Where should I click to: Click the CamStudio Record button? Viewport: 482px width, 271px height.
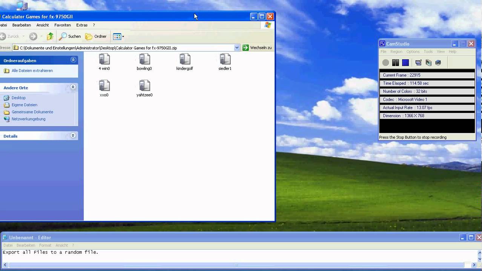(x=385, y=62)
